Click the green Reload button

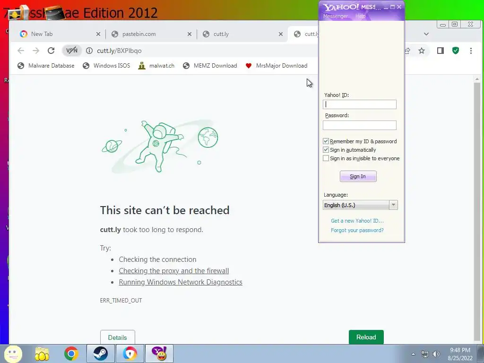coord(366,337)
